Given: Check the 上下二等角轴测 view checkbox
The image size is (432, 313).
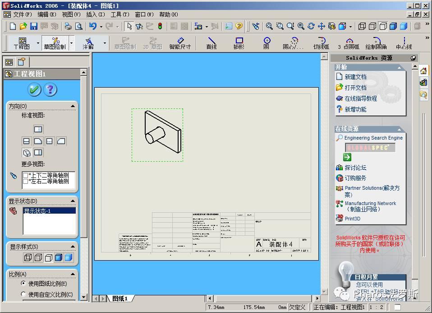Looking at the screenshot, I should tap(26, 176).
